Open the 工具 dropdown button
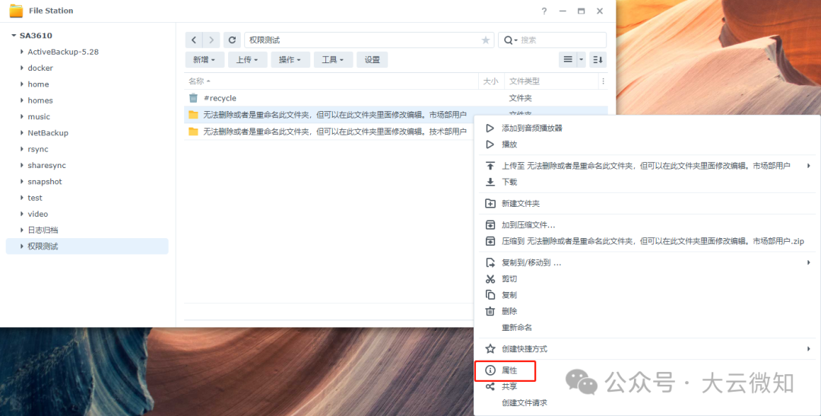The image size is (821, 416). [x=334, y=60]
